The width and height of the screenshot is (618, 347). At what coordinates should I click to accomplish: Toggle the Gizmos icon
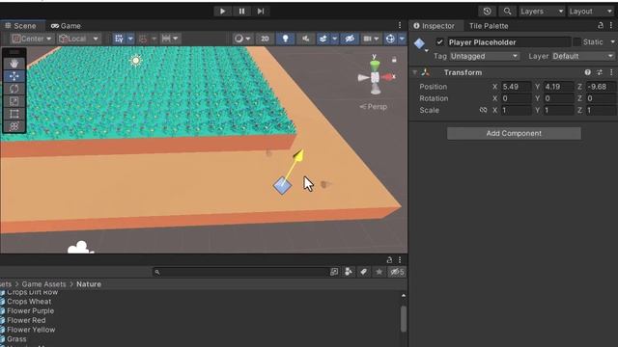[x=390, y=39]
